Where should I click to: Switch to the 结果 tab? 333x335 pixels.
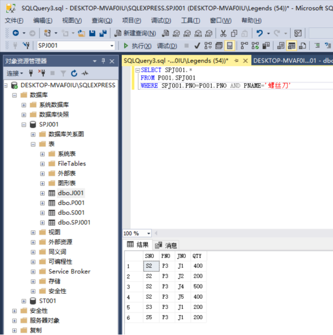tap(138, 245)
